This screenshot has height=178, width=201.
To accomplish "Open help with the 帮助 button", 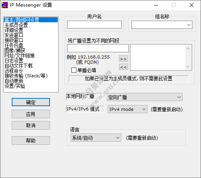I will coord(31,141).
